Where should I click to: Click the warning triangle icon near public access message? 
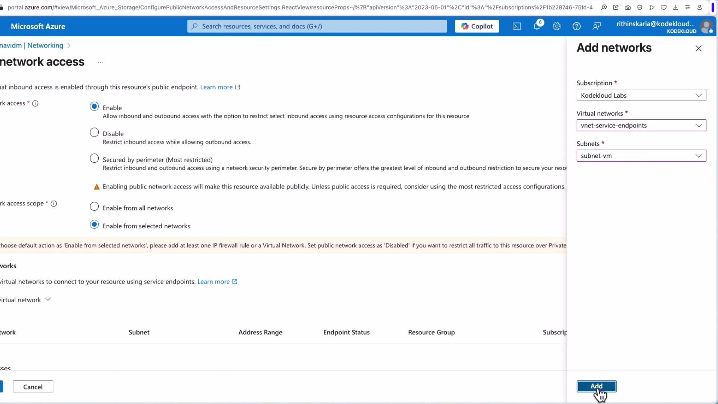click(x=96, y=187)
